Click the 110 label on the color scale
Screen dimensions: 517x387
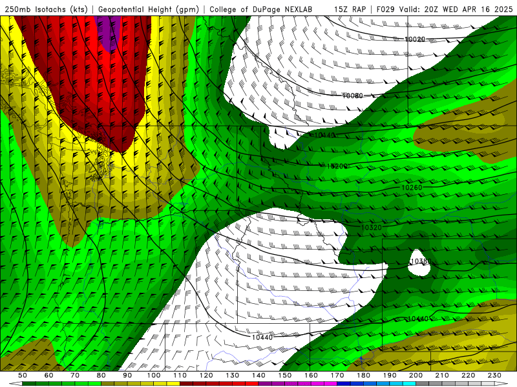[x=180, y=375]
